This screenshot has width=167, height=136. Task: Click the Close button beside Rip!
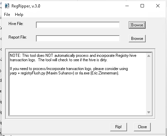[x=142, y=127]
